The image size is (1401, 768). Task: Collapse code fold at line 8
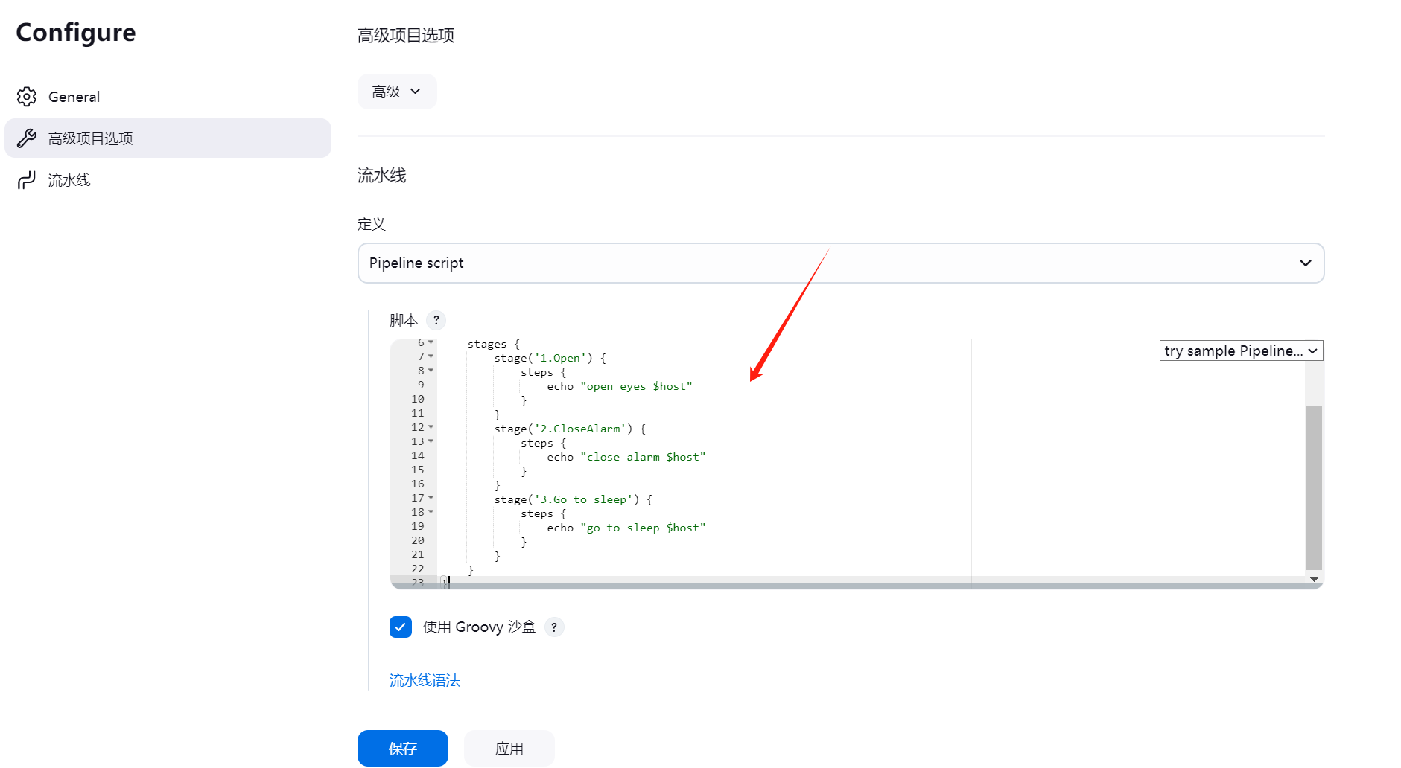[431, 371]
